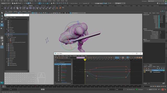
Task: Click the Redo arrow icon in status line
Action: point(21,3)
